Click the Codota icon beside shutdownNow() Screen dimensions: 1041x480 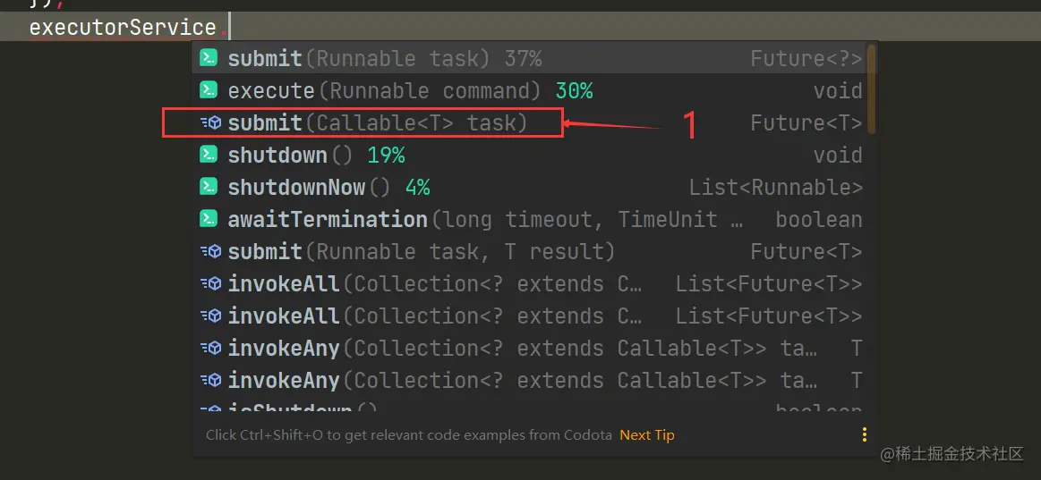tap(209, 187)
